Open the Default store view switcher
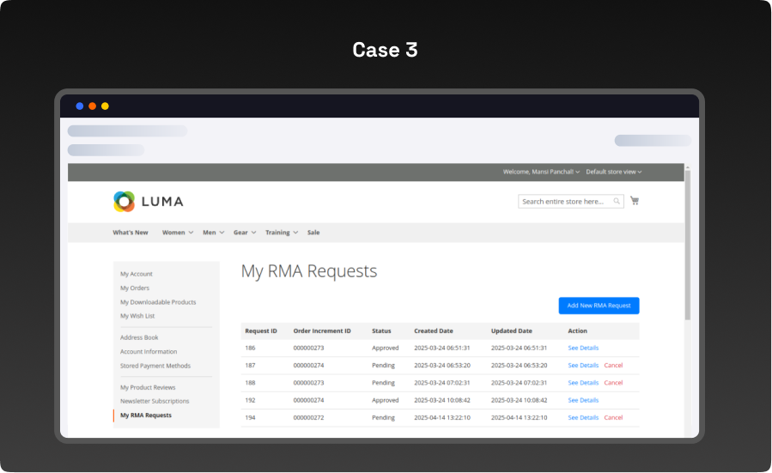The width and height of the screenshot is (772, 473). click(613, 172)
